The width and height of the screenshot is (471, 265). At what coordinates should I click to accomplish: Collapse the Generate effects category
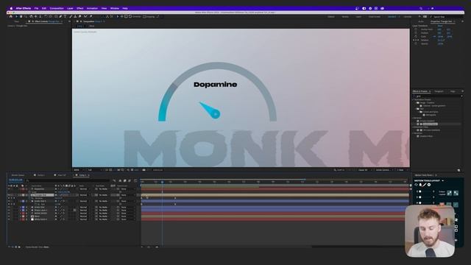click(x=413, y=118)
